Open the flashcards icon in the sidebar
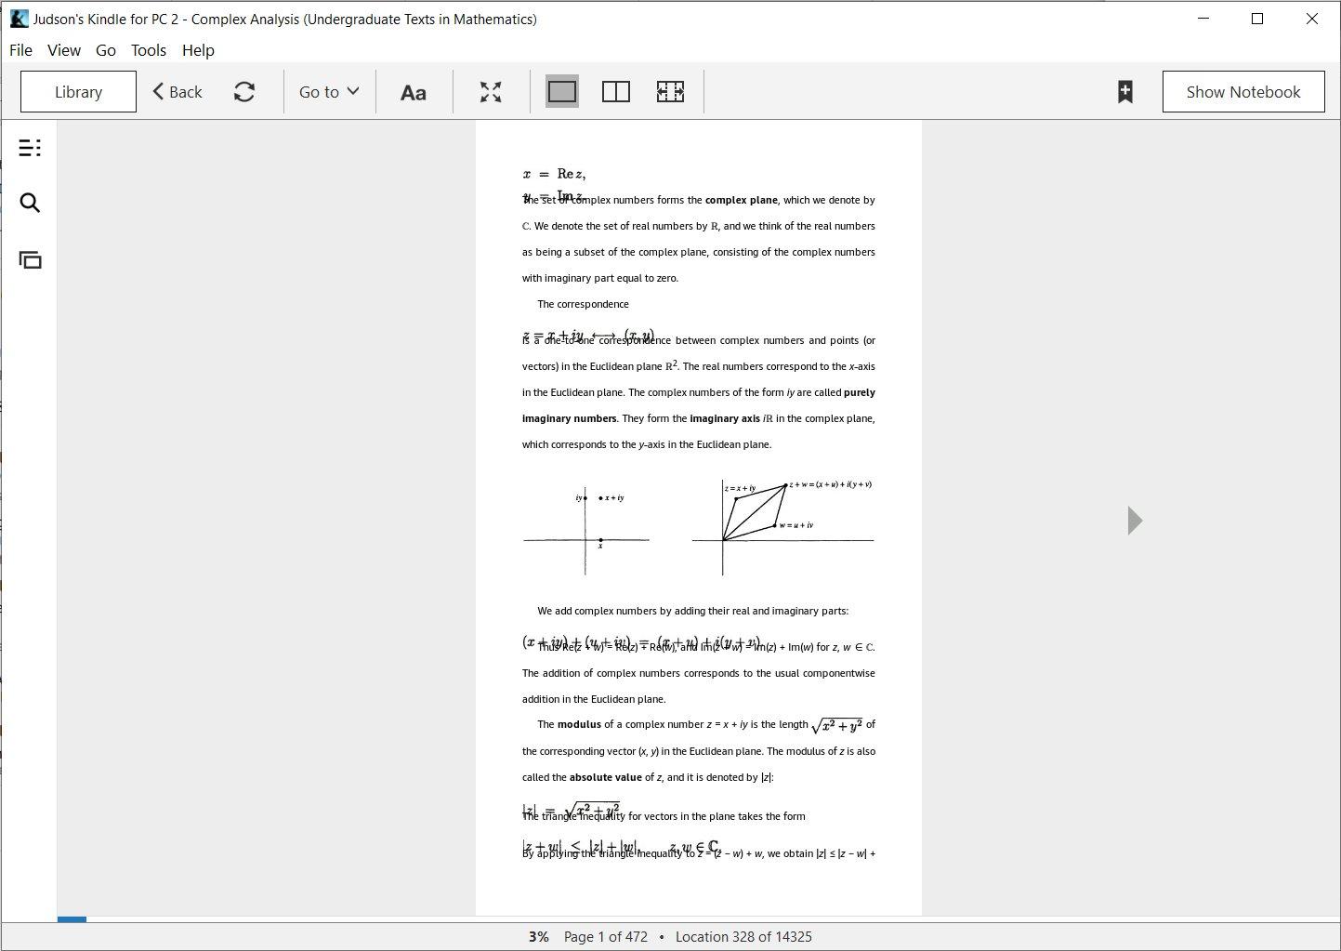The width and height of the screenshot is (1341, 951). pos(30,260)
